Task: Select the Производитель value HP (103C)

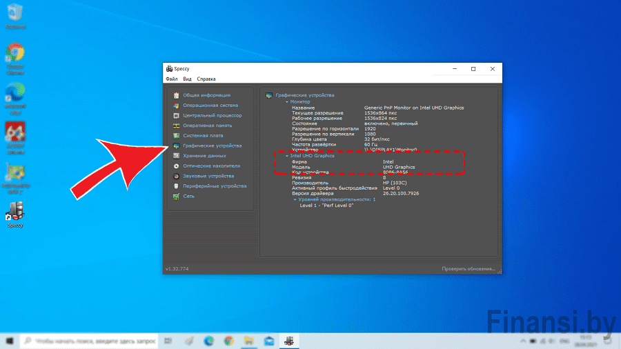Action: coord(395,183)
